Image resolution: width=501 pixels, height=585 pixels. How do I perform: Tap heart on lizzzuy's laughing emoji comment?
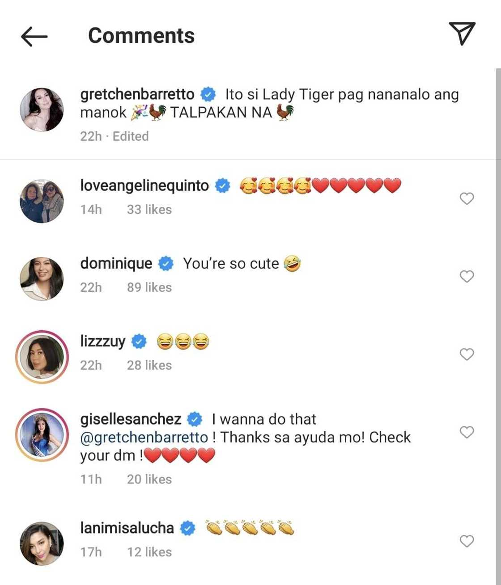[x=467, y=354]
